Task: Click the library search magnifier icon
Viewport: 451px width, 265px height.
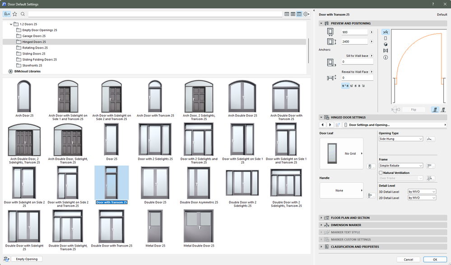Action: [23, 14]
